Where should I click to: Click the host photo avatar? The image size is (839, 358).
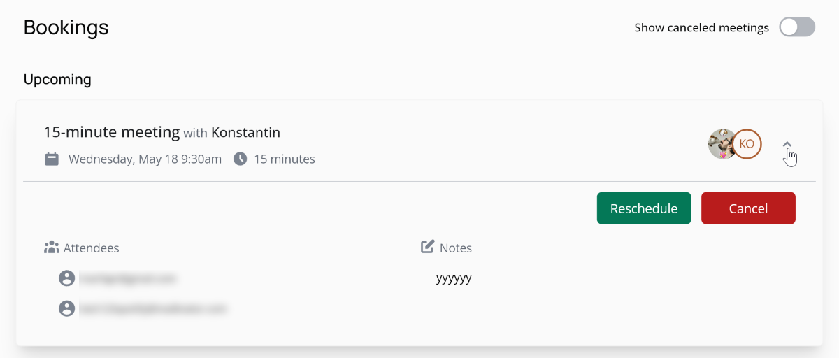coord(722,144)
